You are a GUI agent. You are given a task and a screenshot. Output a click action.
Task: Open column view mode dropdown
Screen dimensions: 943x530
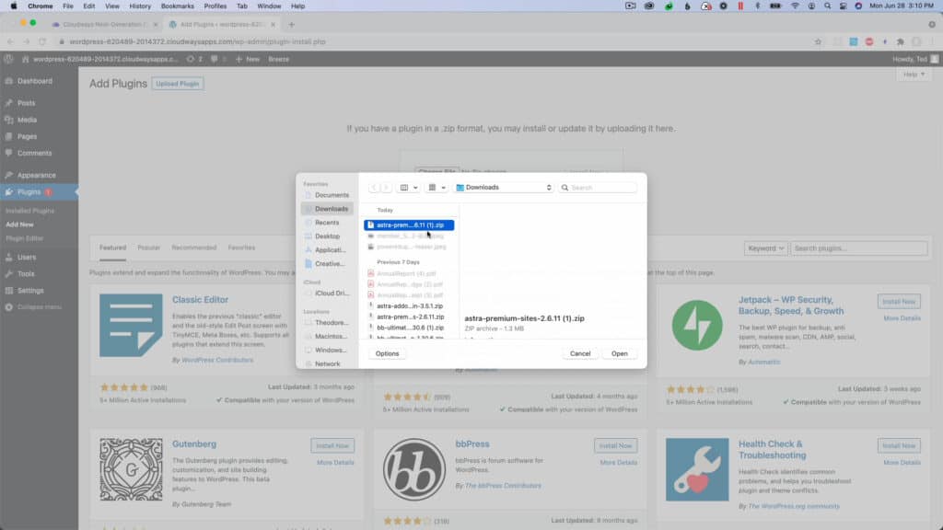408,188
